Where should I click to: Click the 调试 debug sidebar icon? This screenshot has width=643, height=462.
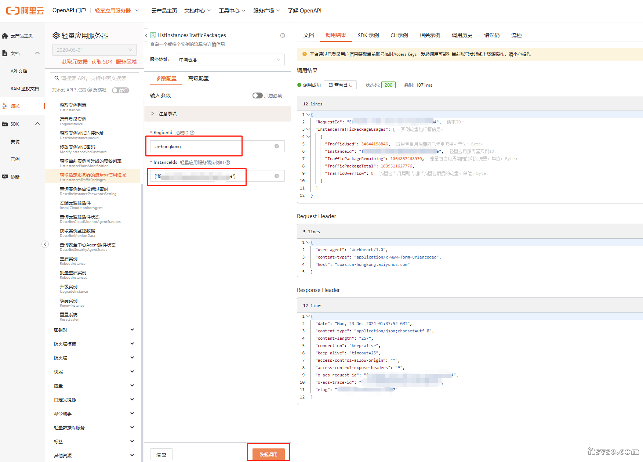[5, 106]
